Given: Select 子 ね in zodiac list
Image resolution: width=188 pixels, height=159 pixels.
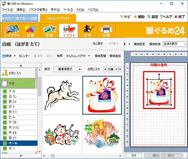Looking at the screenshot, I should pyautogui.click(x=19, y=91).
